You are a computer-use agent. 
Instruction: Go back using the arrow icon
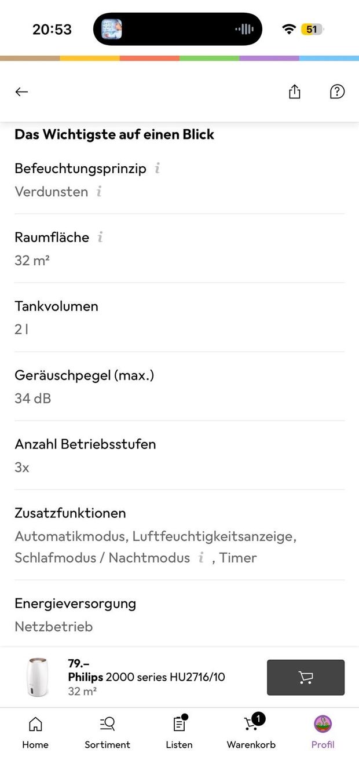(21, 92)
